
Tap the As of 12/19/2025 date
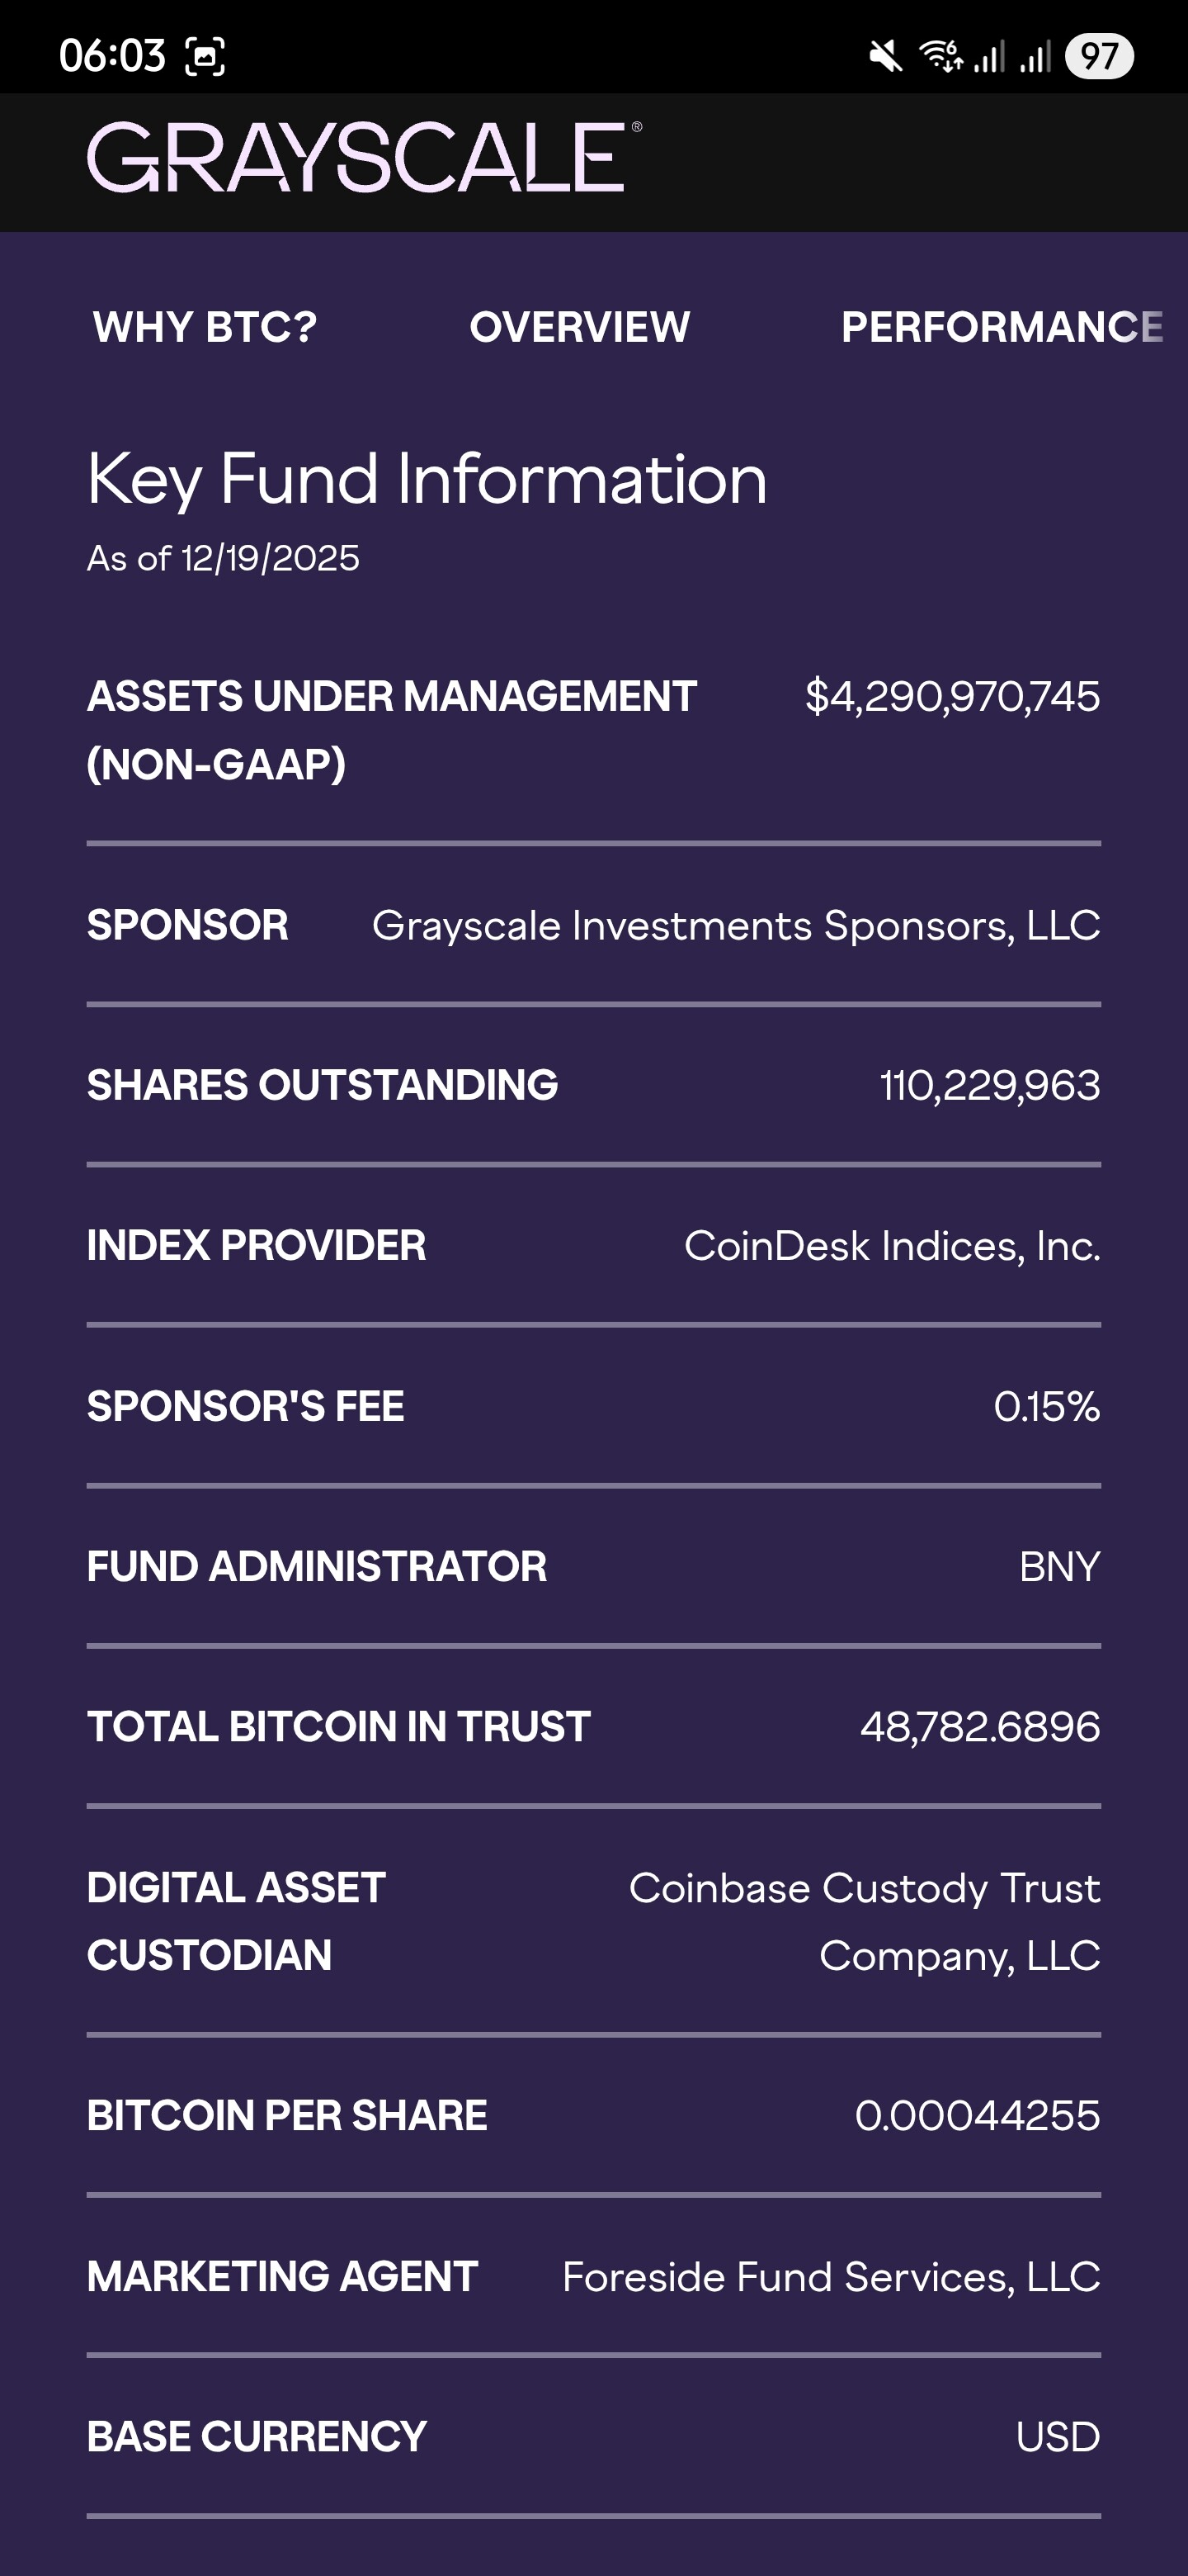[224, 558]
